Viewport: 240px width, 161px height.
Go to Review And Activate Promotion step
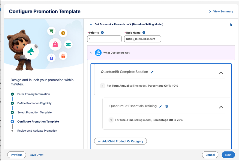pos(37,131)
